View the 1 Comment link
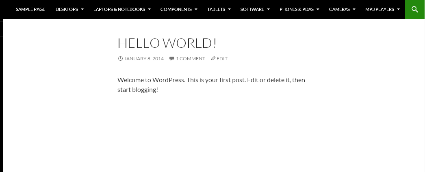The height and width of the screenshot is (172, 425). [x=191, y=59]
